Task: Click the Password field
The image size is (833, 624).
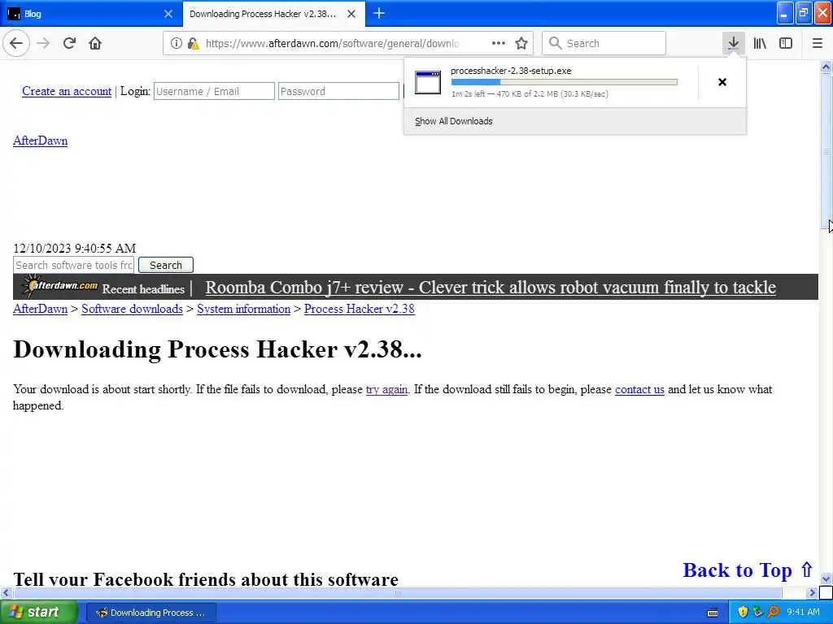Action: (x=338, y=91)
